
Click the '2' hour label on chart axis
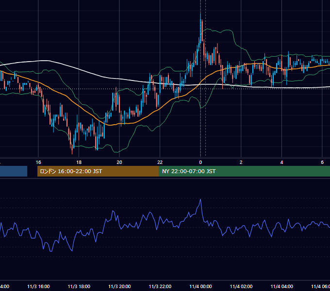coord(241,162)
